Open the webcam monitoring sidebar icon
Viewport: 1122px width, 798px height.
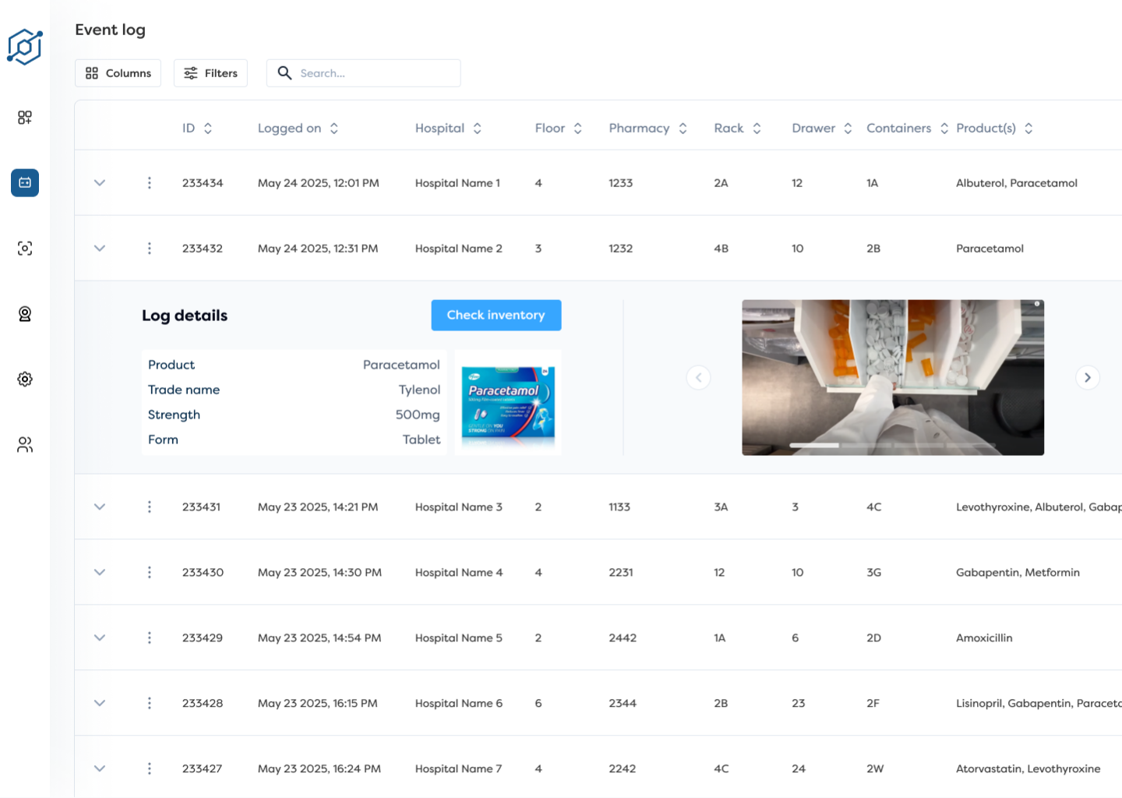24,313
